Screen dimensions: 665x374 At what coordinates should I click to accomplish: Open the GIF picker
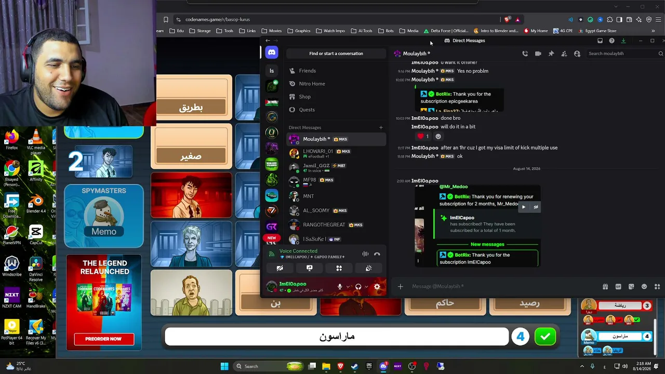[x=618, y=286]
